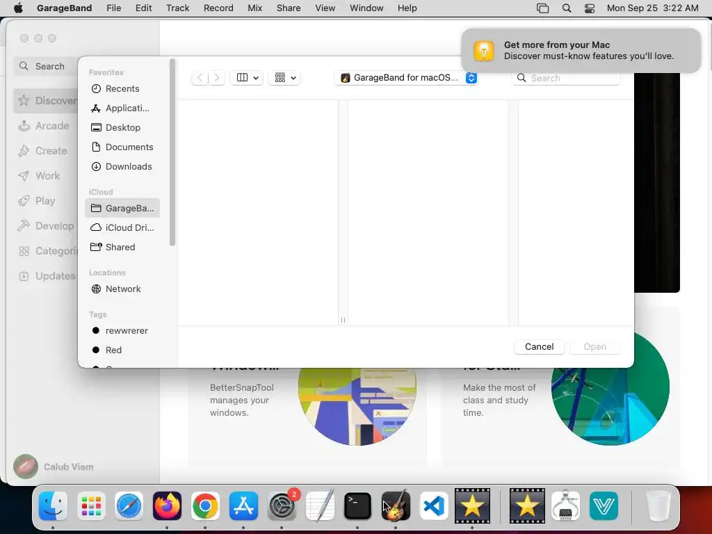
Task: Select the rewwrerer tag
Action: coord(122,330)
